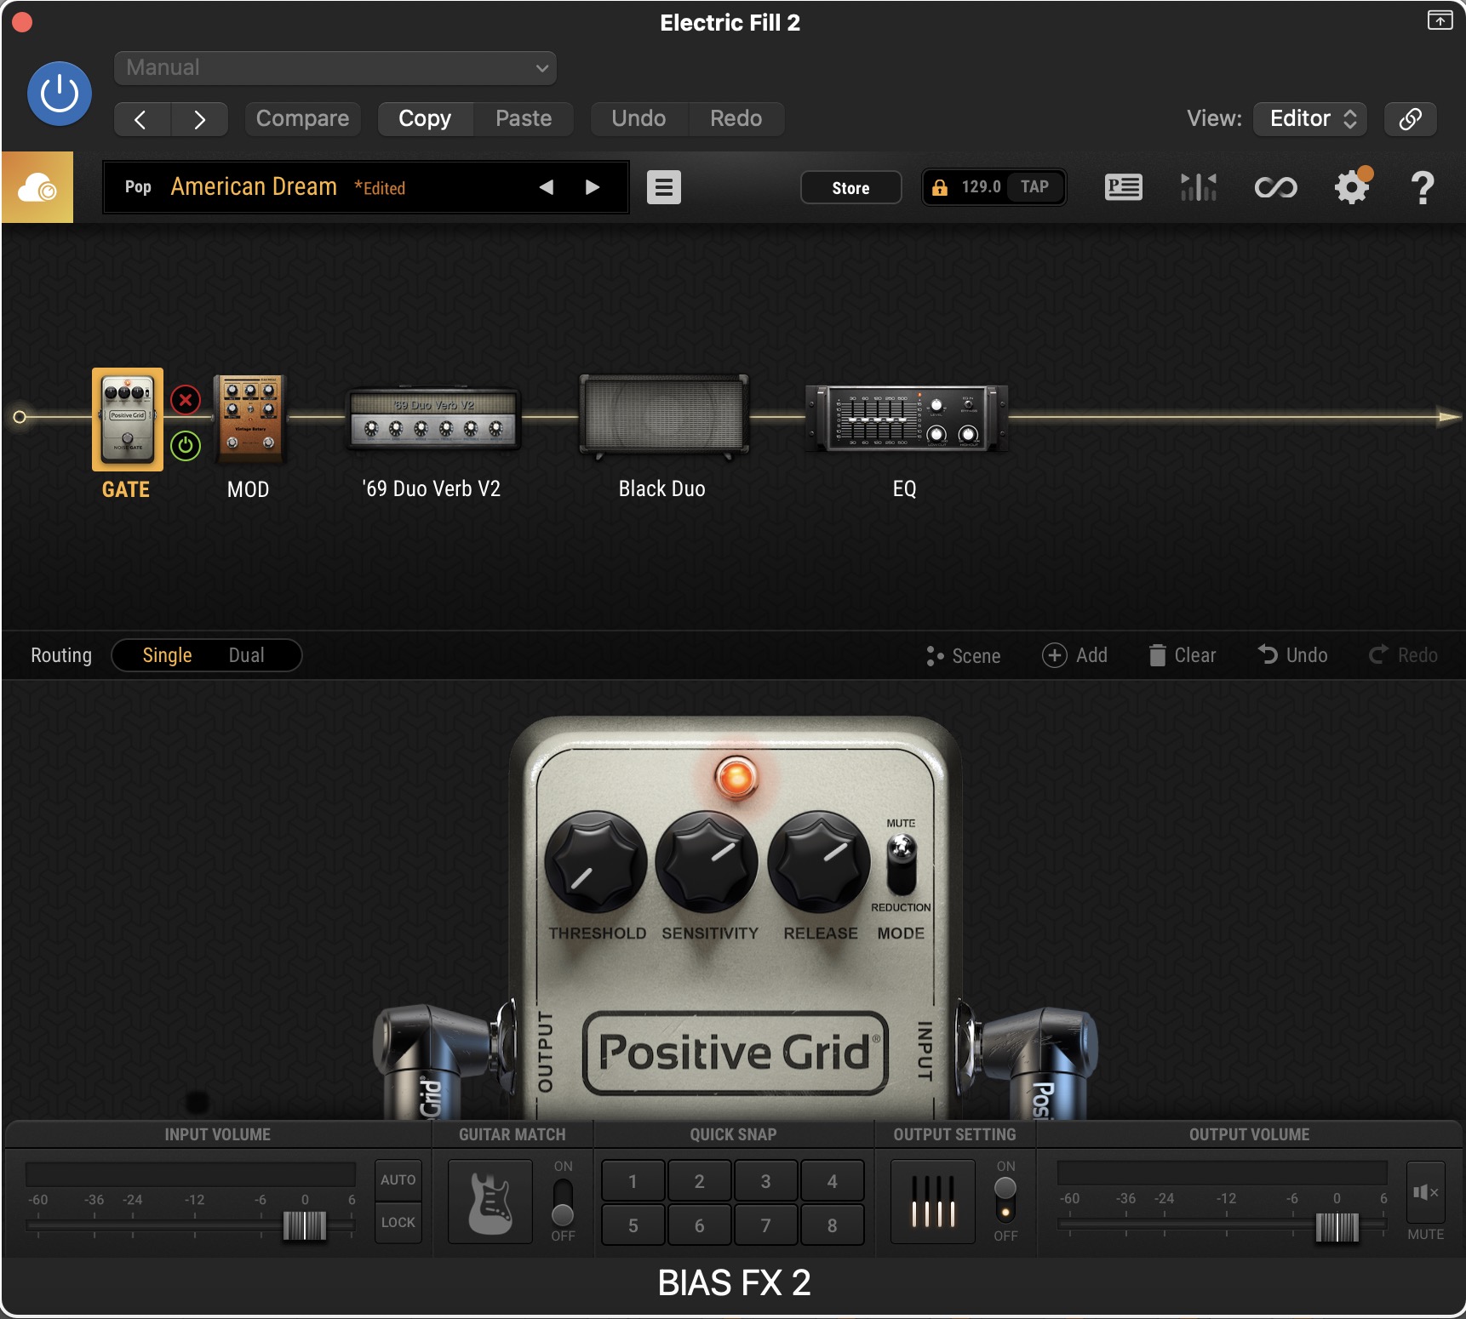Viewport: 1466px width, 1319px height.
Task: Select Quick Snap slot 3
Action: 765,1181
